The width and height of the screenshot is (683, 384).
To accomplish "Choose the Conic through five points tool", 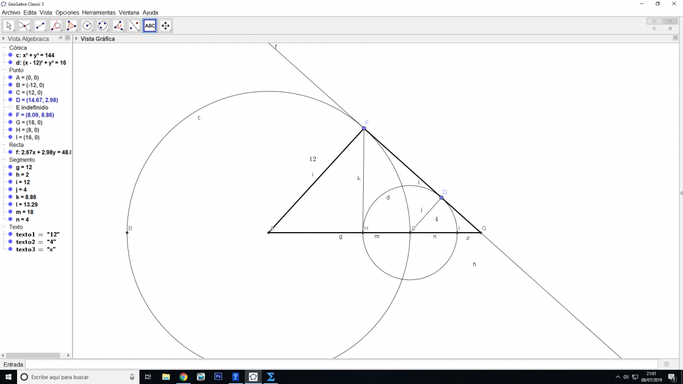I will [103, 26].
